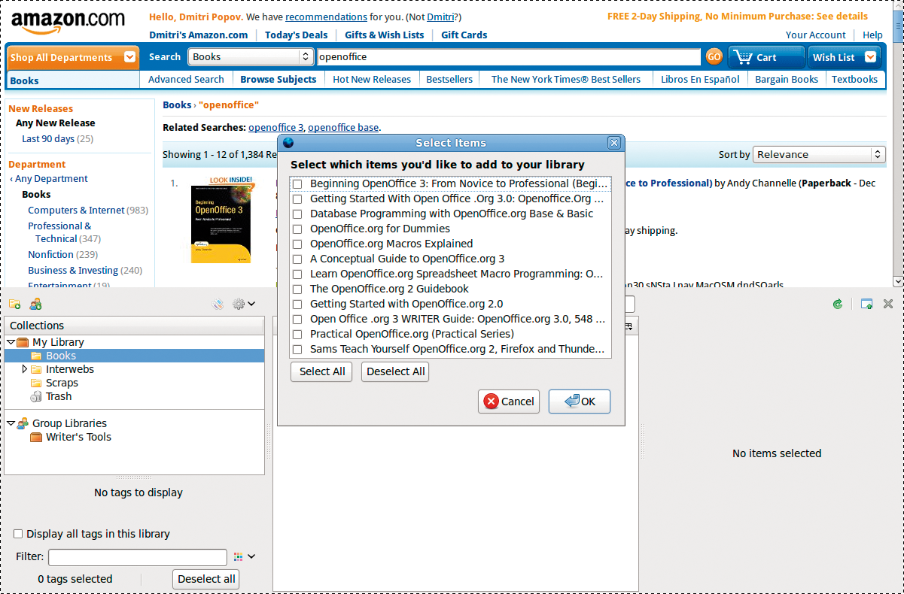
Task: Open the Zotero gear Actions menu
Action: pos(244,304)
